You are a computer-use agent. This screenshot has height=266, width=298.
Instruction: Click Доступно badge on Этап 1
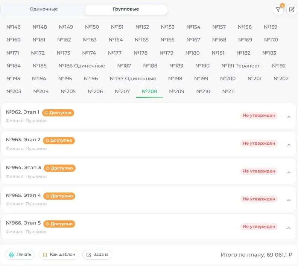[58, 113]
